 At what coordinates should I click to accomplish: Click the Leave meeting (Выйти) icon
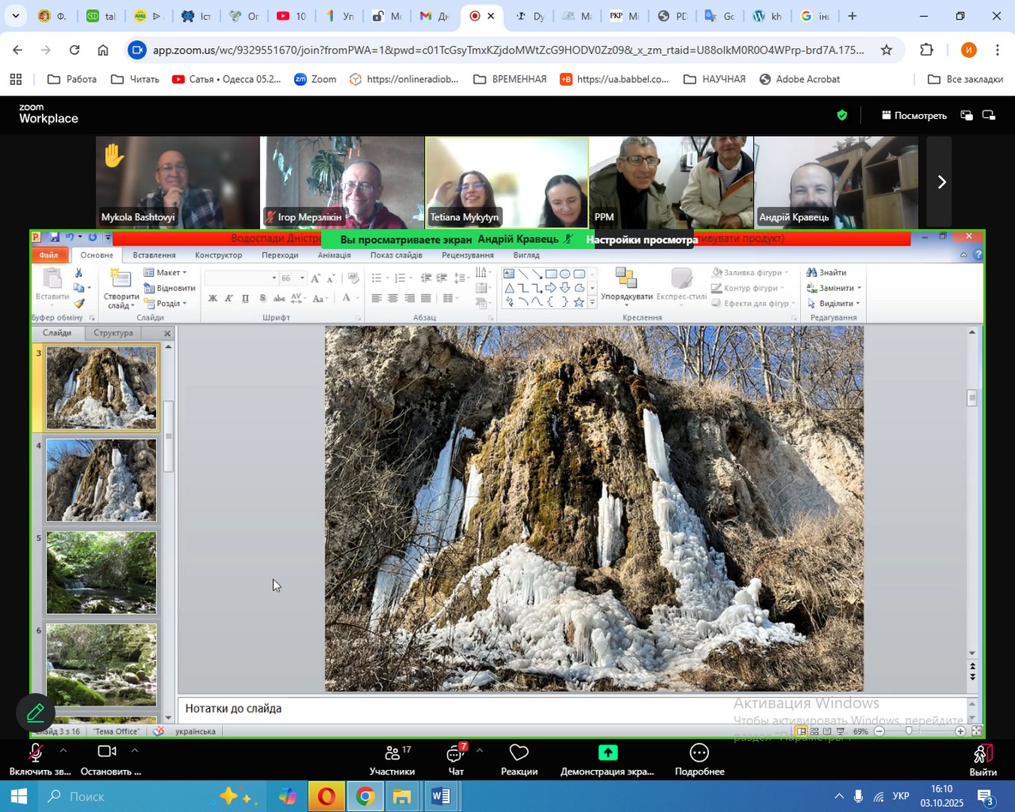point(983,754)
